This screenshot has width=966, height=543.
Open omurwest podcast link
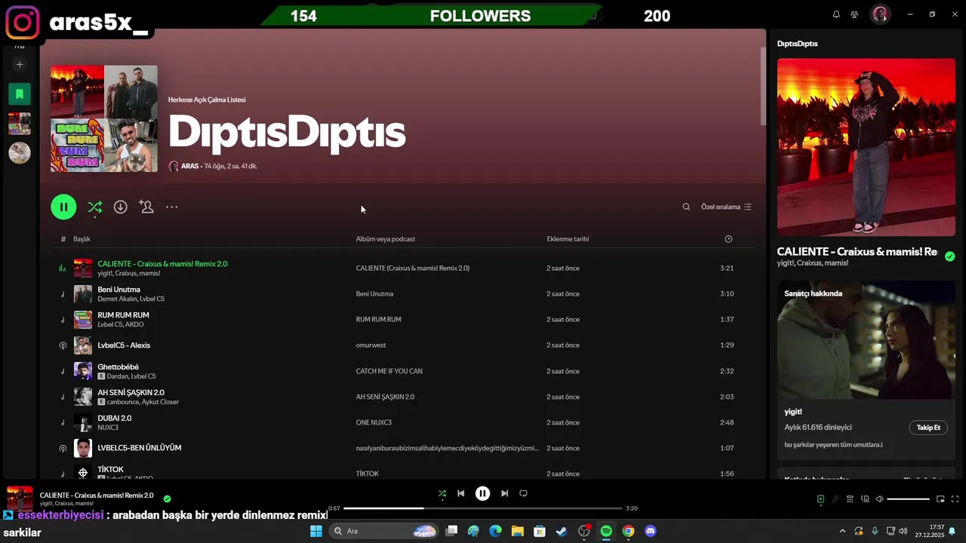371,345
